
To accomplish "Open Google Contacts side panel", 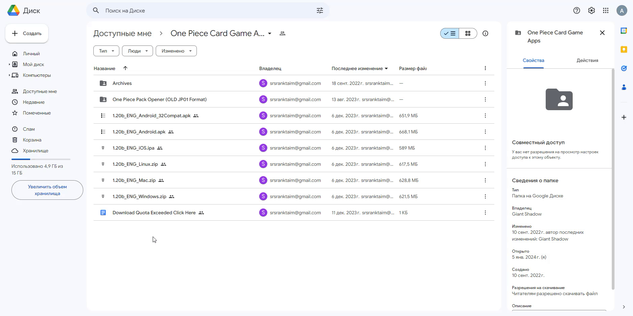I will 624,87.
